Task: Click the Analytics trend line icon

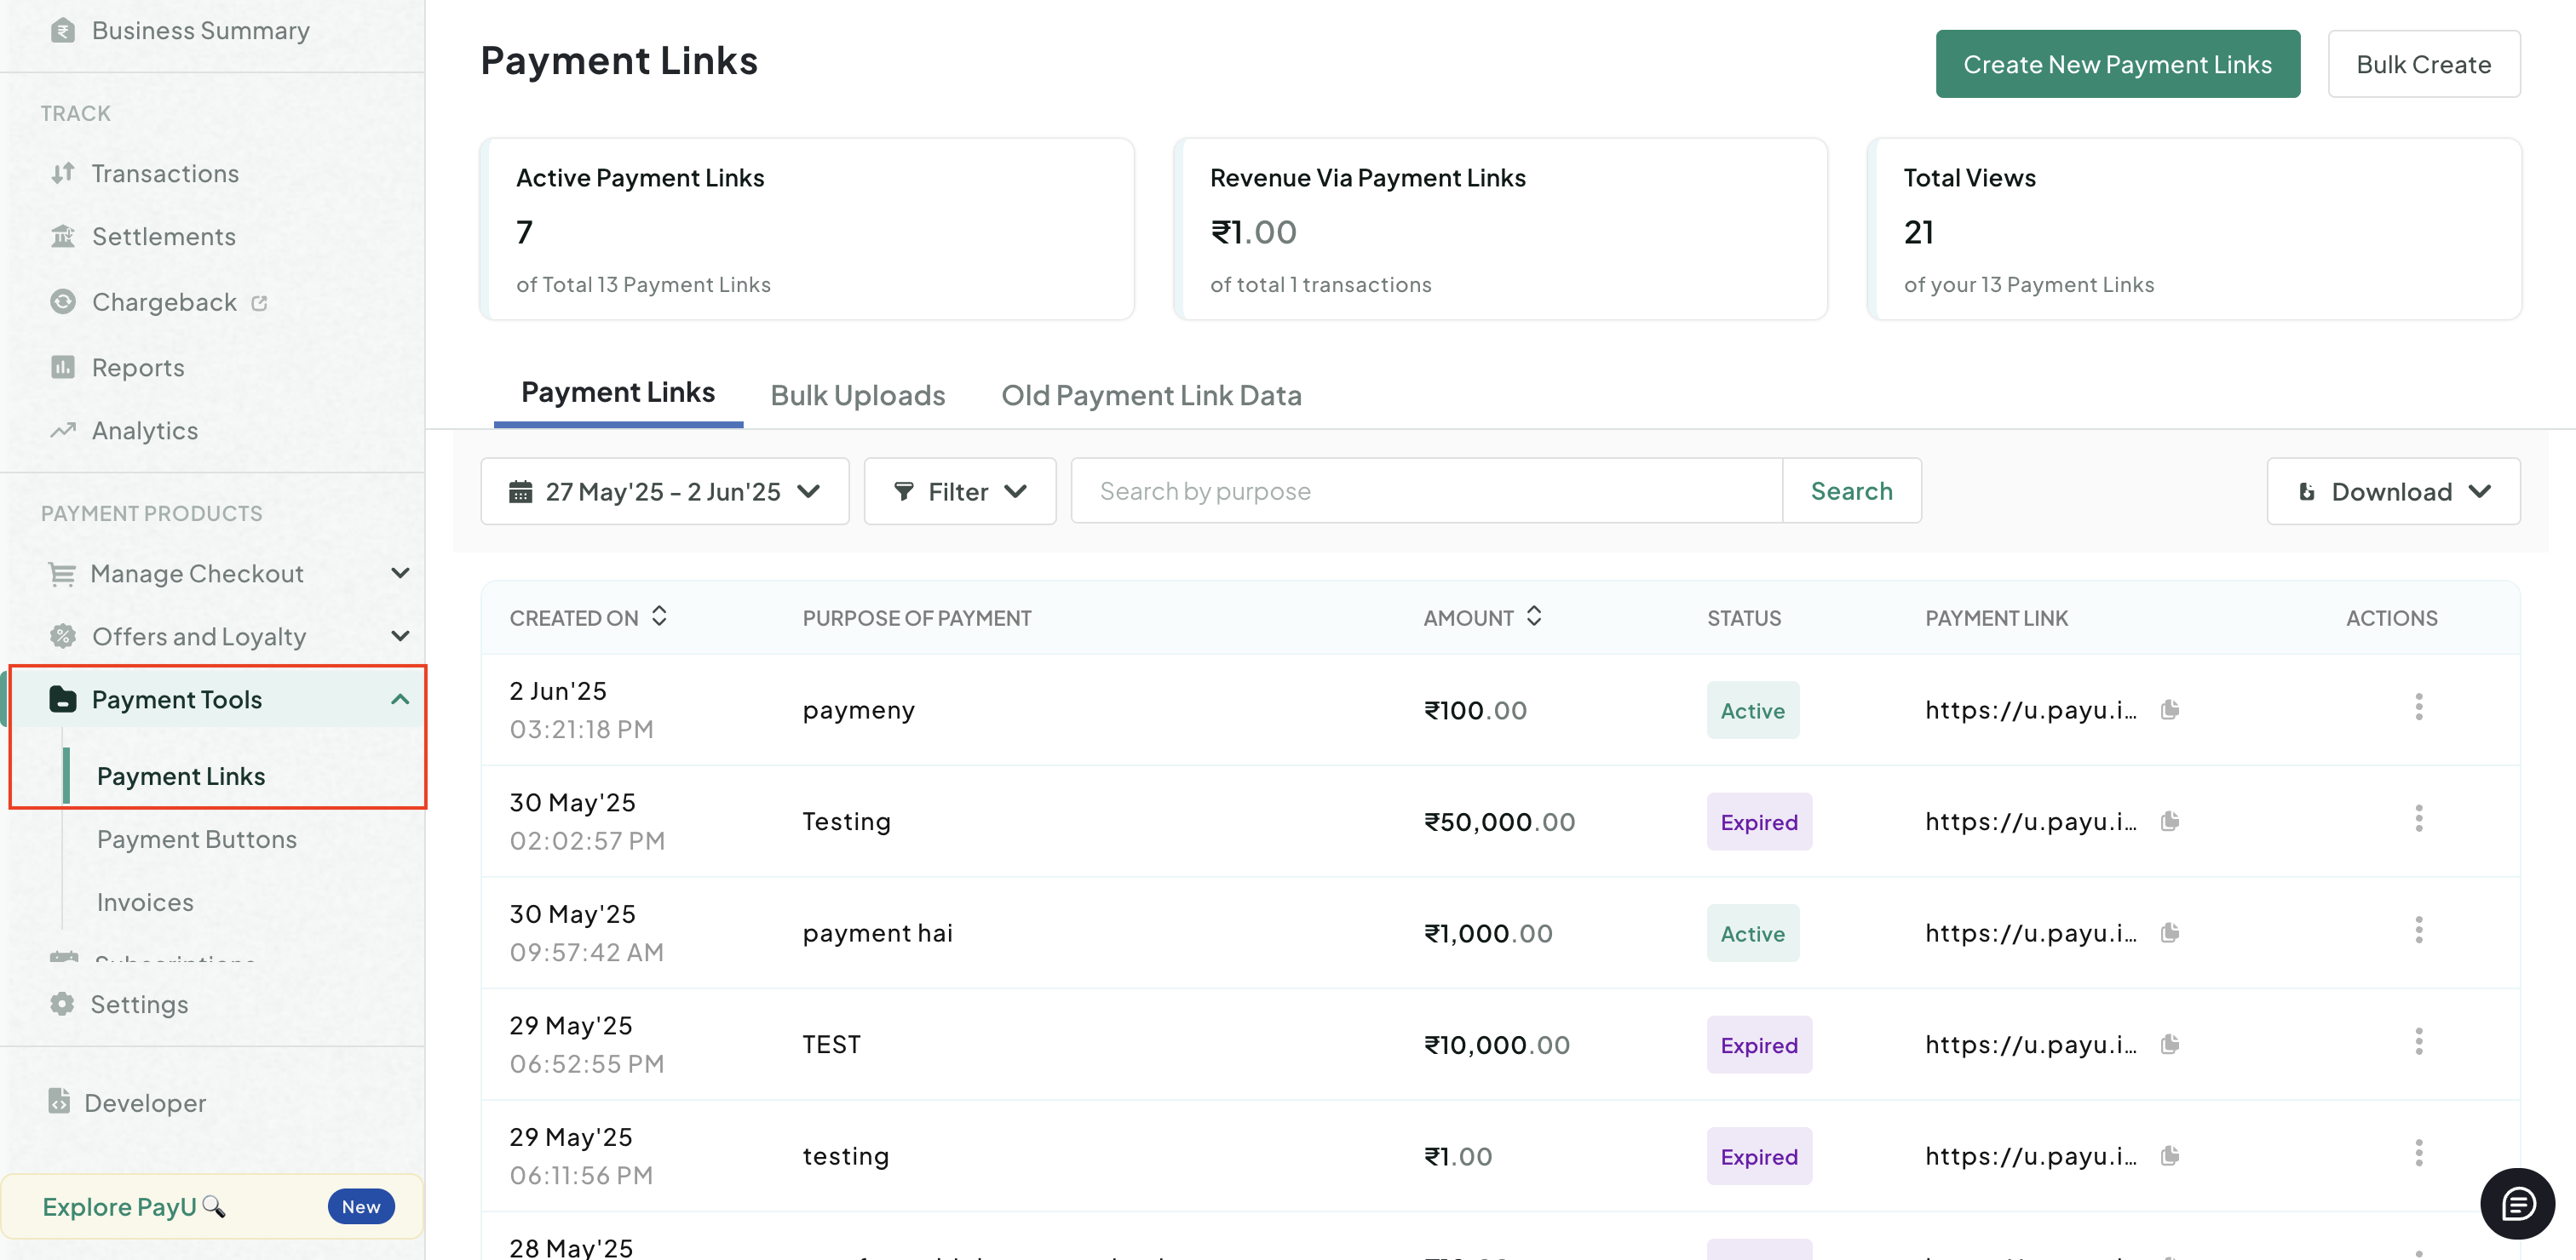Action: (x=63, y=431)
